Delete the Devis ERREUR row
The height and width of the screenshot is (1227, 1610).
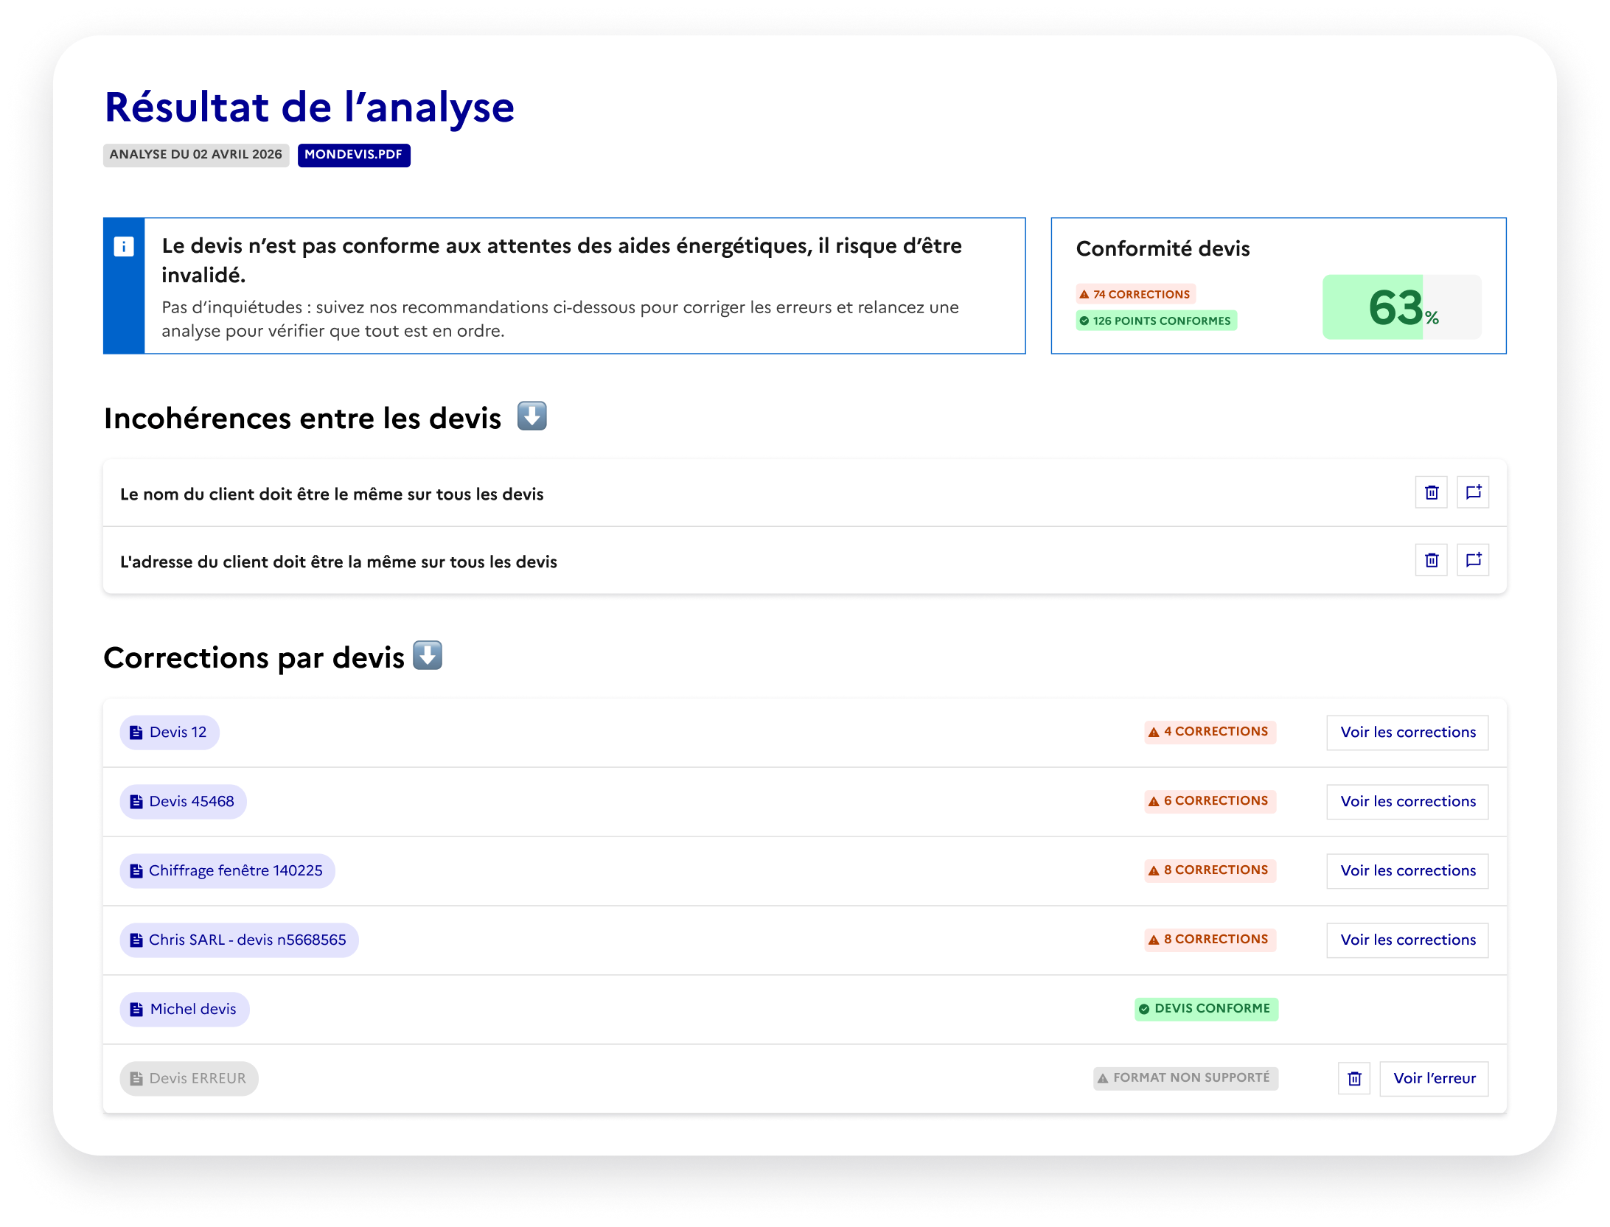pos(1354,1079)
